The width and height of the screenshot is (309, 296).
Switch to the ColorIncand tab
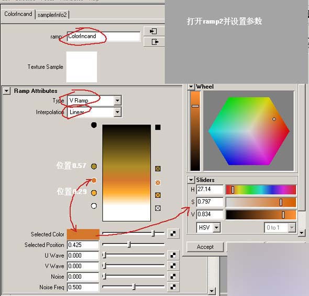pyautogui.click(x=18, y=14)
